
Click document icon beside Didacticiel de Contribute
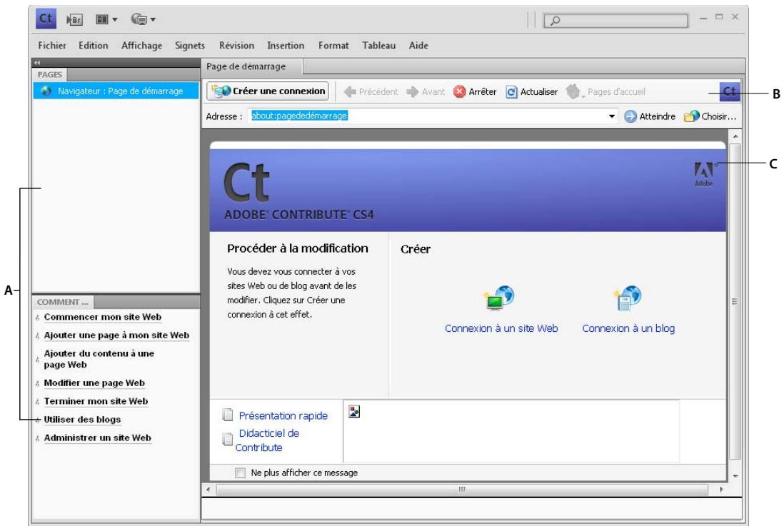(228, 439)
